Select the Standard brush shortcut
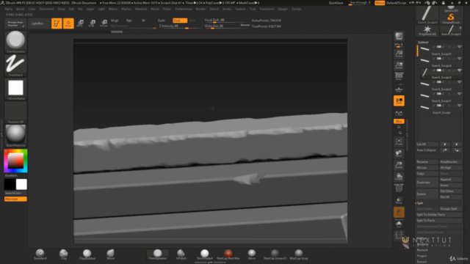The width and height of the screenshot is (470, 264). click(40, 254)
